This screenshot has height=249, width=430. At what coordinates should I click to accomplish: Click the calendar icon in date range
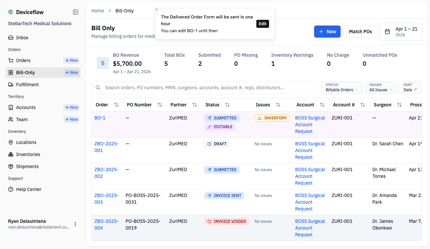tap(387, 32)
